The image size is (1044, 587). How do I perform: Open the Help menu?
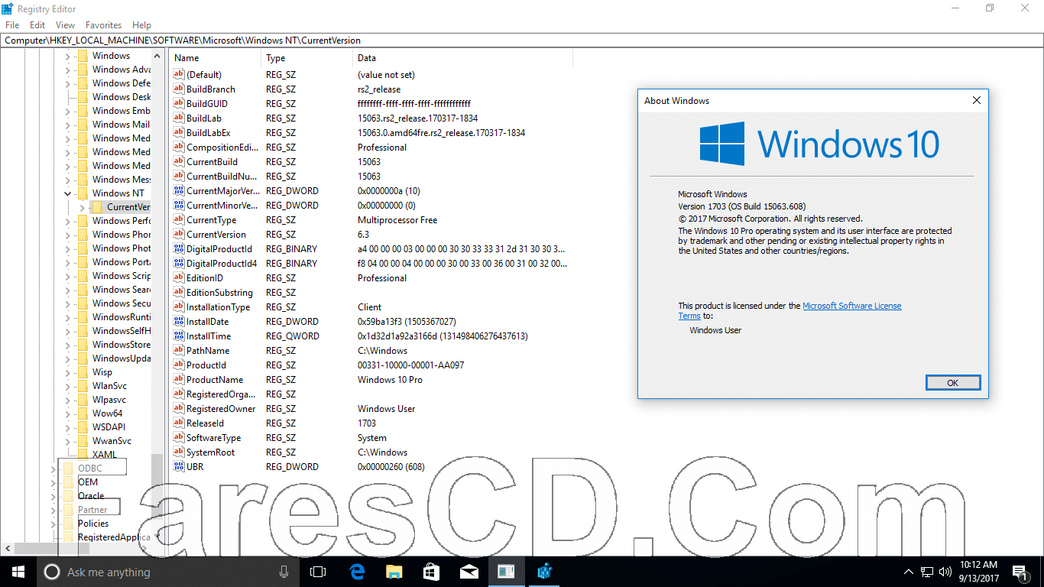[x=141, y=25]
